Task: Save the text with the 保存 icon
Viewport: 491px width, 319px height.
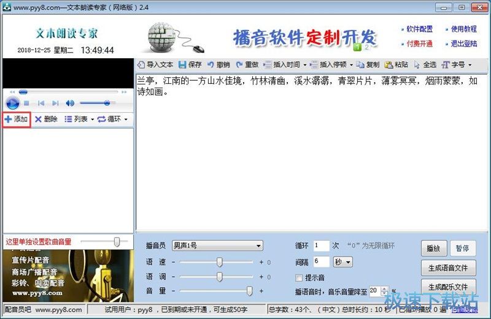Action: pyautogui.click(x=182, y=65)
